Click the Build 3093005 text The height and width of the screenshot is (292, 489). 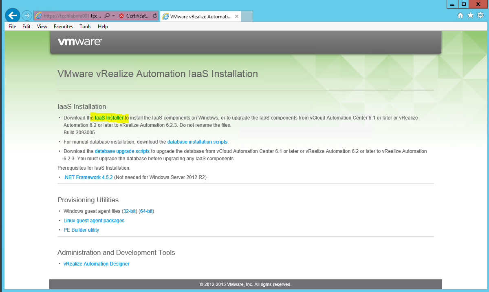pos(79,133)
